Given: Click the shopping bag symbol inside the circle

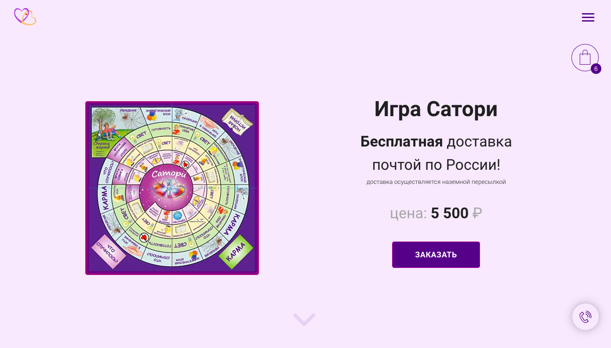Looking at the screenshot, I should click(585, 57).
